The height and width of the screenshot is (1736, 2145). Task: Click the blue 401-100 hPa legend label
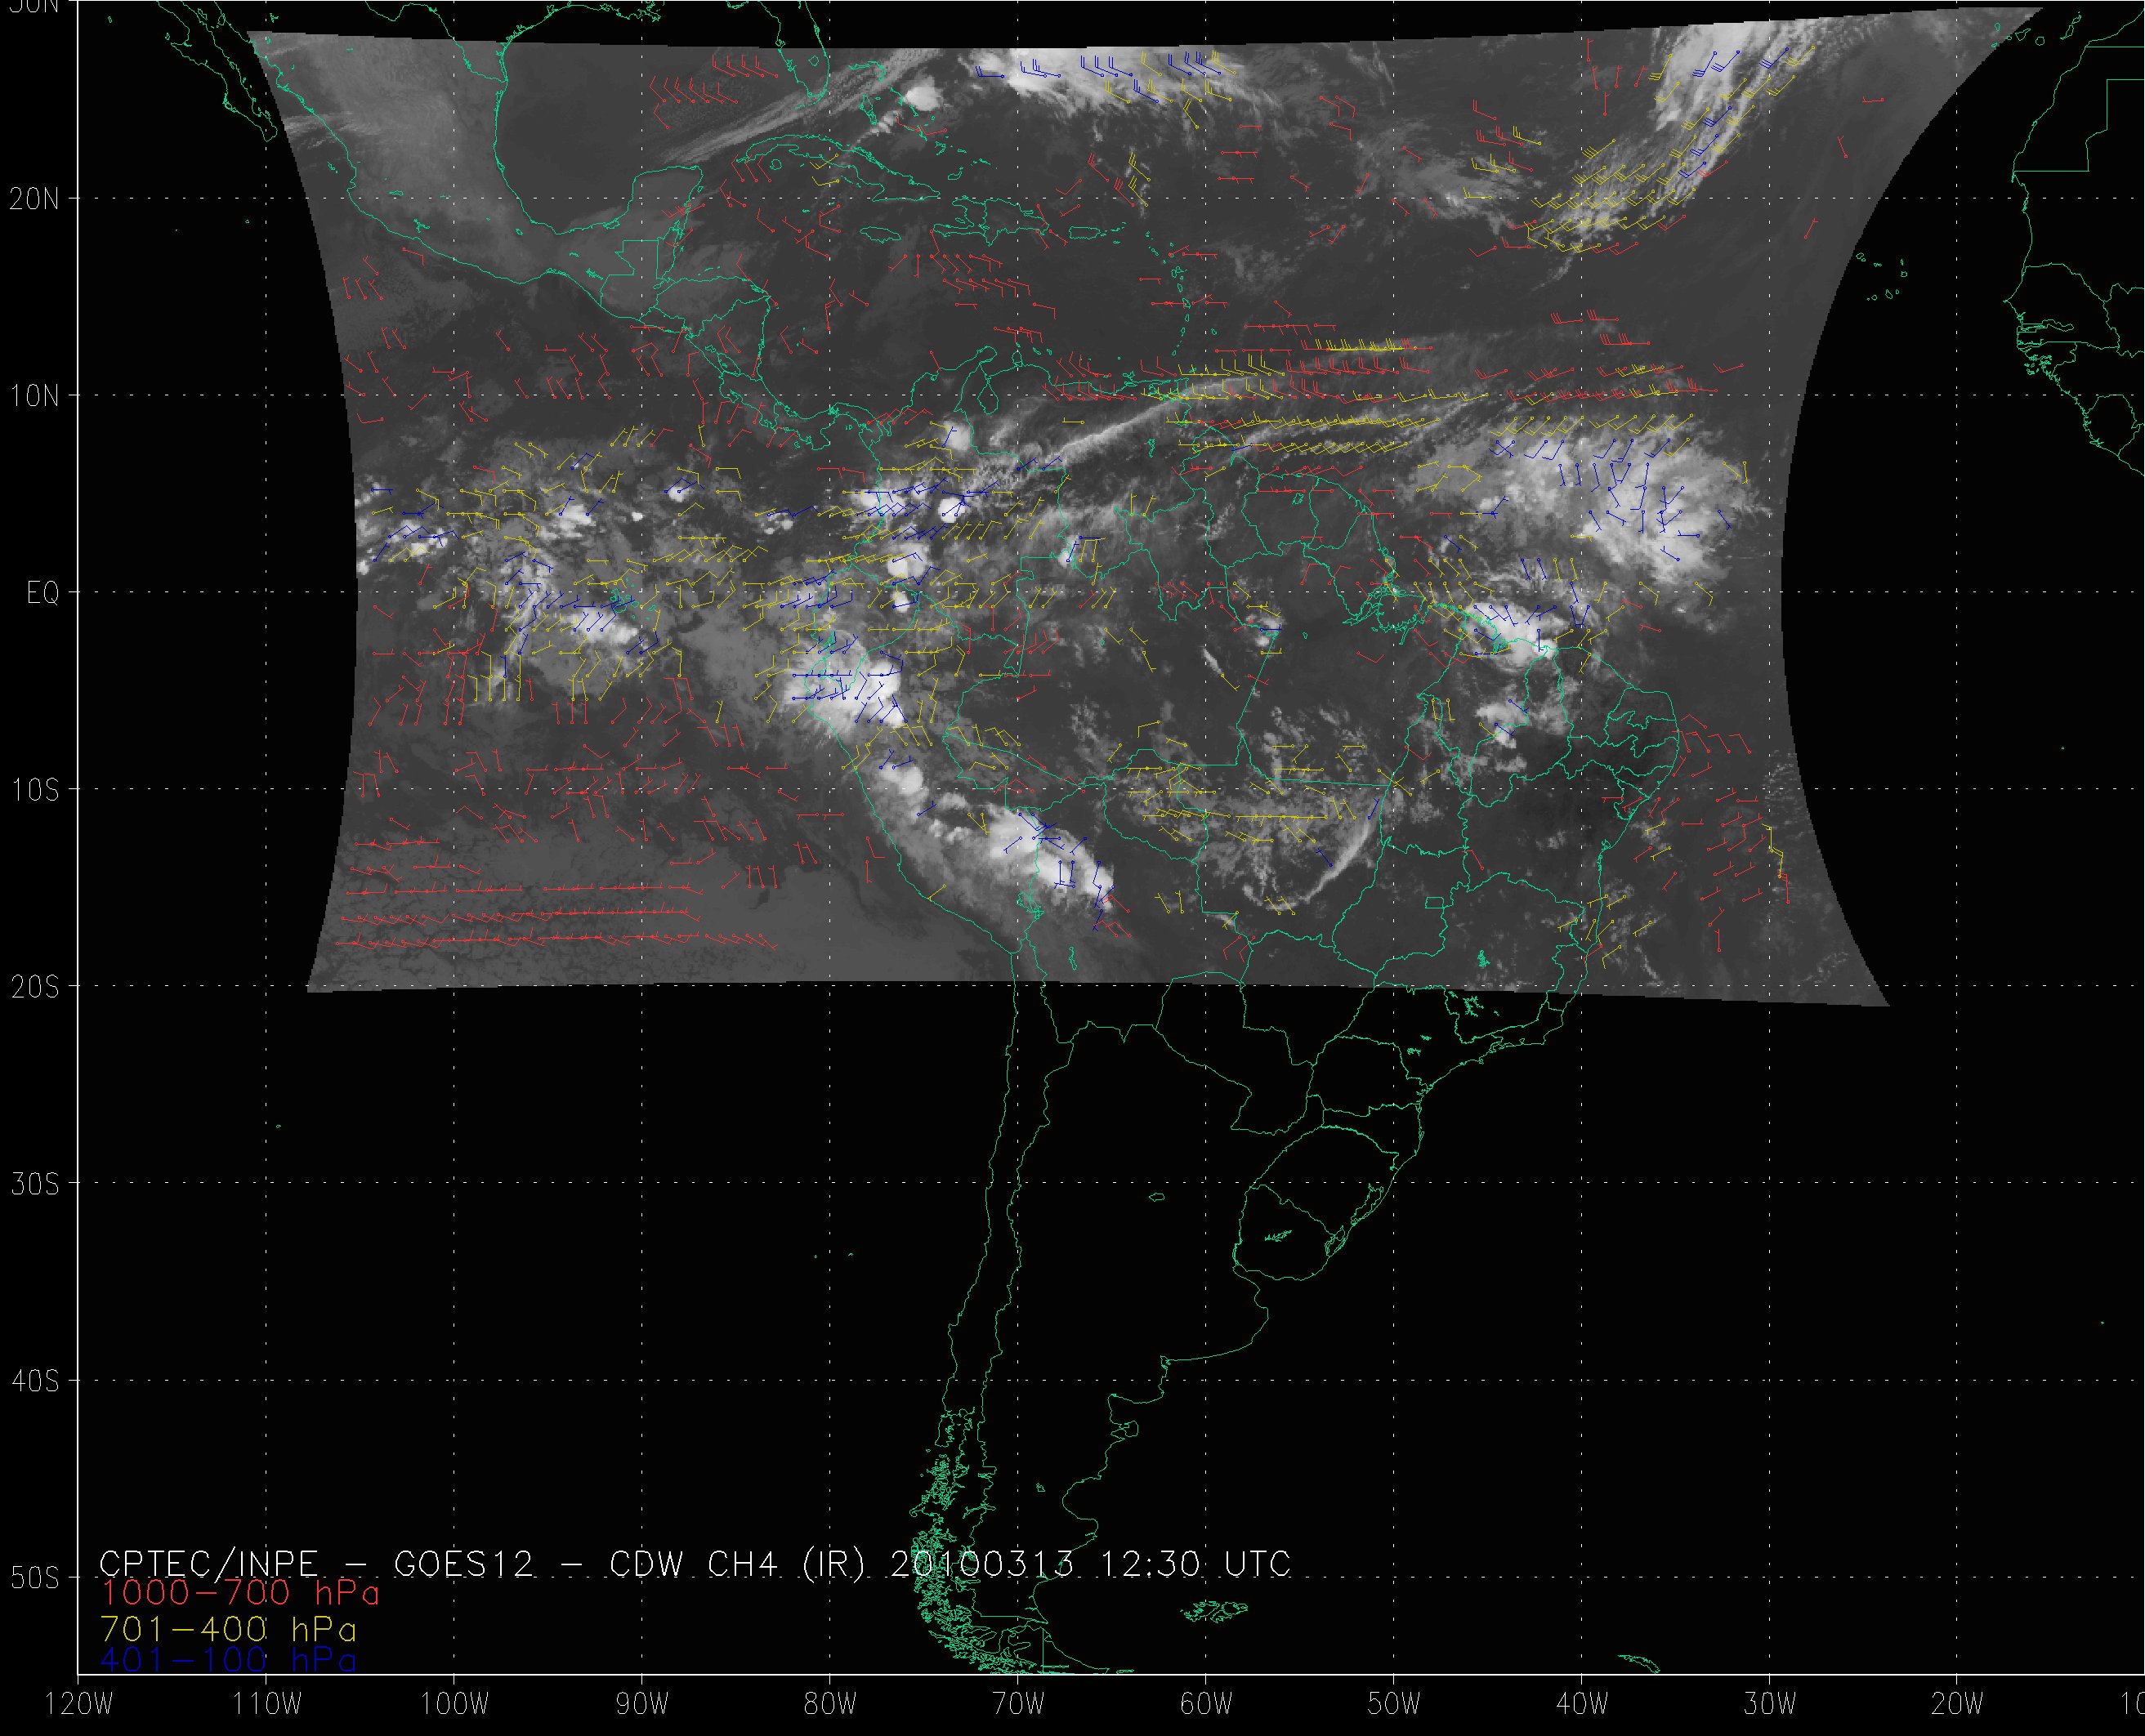tap(228, 1660)
